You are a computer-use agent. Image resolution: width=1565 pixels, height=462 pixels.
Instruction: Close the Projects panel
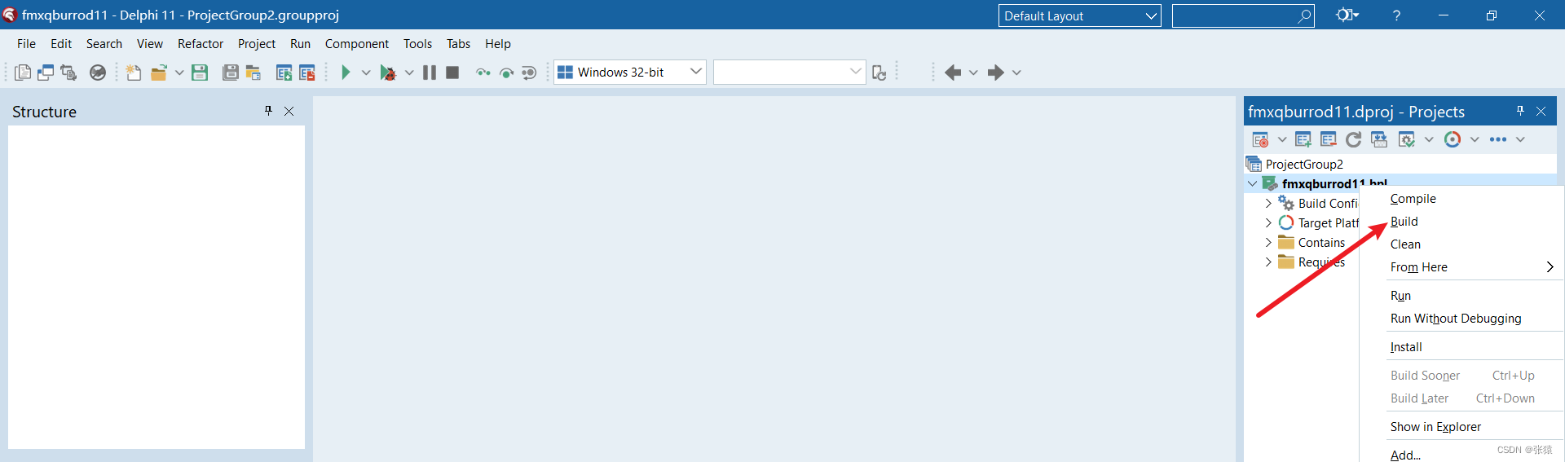point(1541,111)
